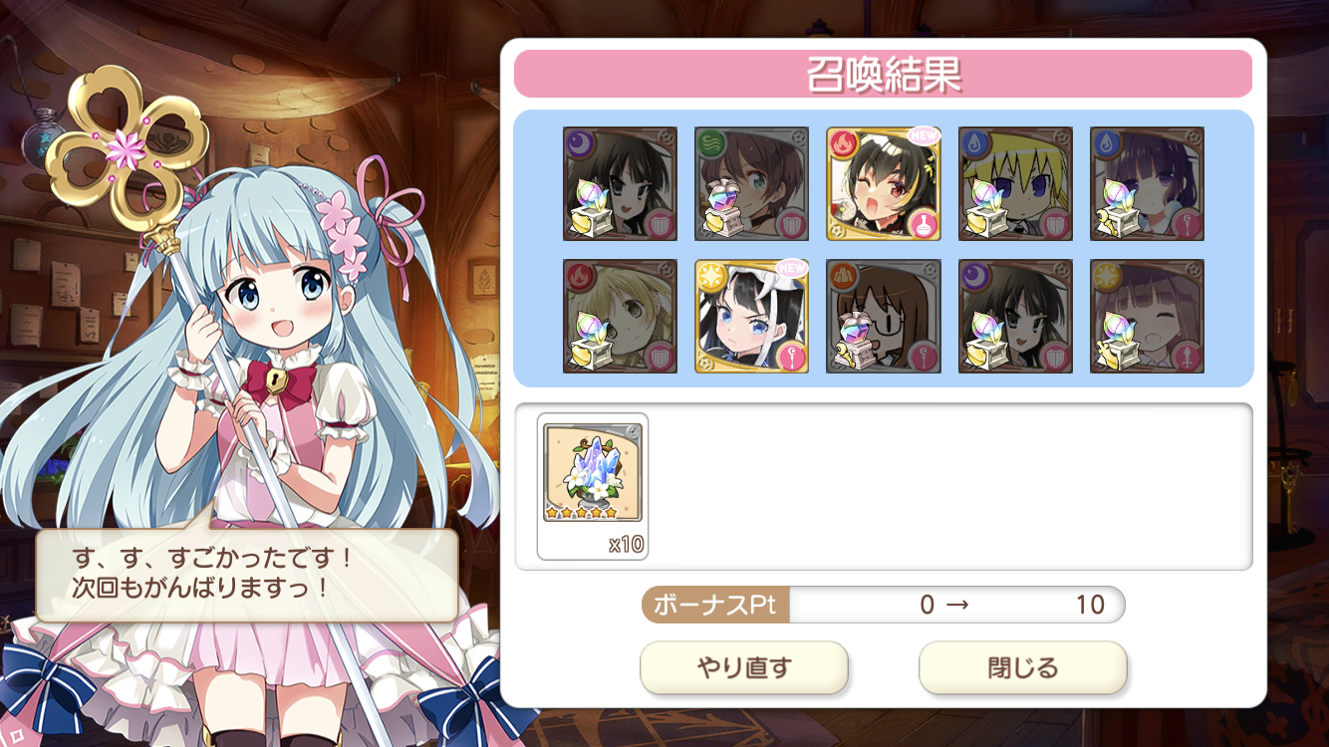Tap the sun element badge on maid card
The image size is (1329, 747).
click(x=710, y=275)
